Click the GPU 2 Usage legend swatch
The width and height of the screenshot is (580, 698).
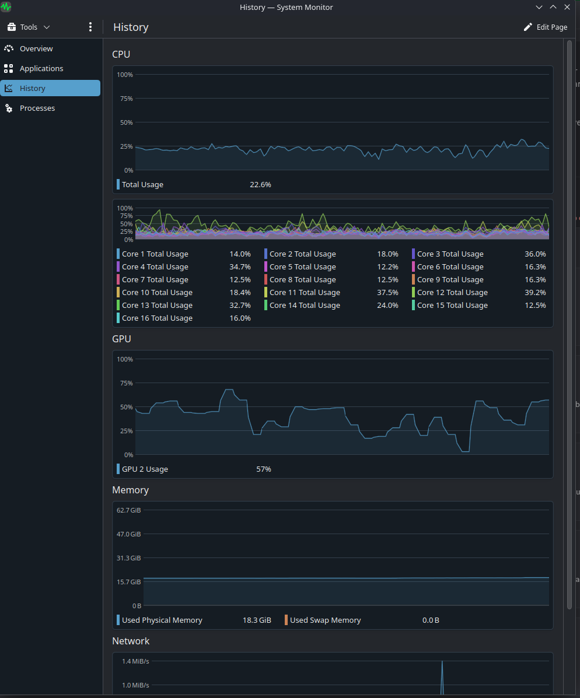(x=118, y=469)
